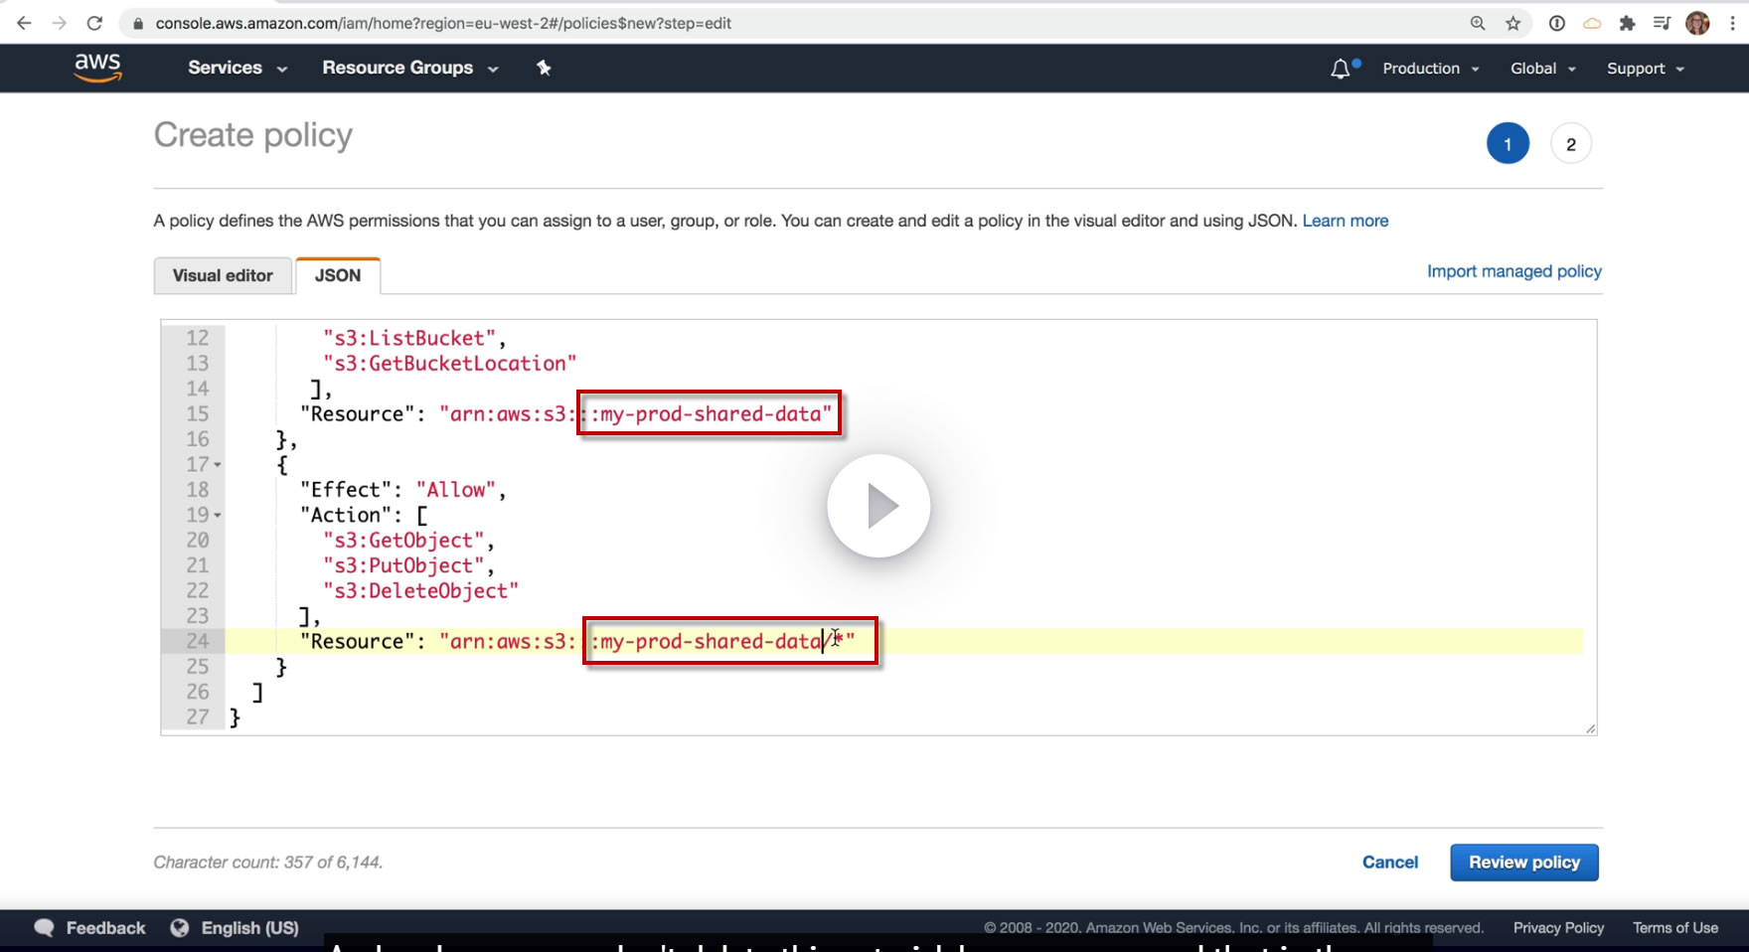Image resolution: width=1749 pixels, height=952 pixels.
Task: Click the AWS logo home icon
Action: [97, 68]
